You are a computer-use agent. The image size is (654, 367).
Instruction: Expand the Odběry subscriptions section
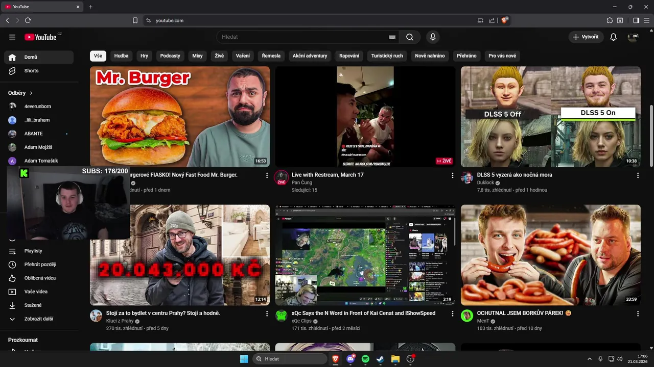[x=20, y=93]
